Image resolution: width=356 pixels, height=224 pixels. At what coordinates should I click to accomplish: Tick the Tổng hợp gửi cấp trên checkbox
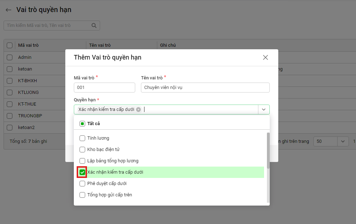(x=82, y=195)
